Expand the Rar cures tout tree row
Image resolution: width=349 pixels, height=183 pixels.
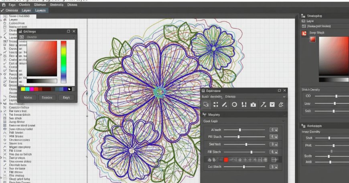point(1,111)
